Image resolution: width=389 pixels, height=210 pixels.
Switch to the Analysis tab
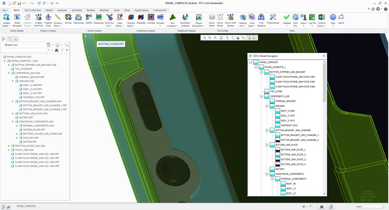pyautogui.click(x=62, y=10)
